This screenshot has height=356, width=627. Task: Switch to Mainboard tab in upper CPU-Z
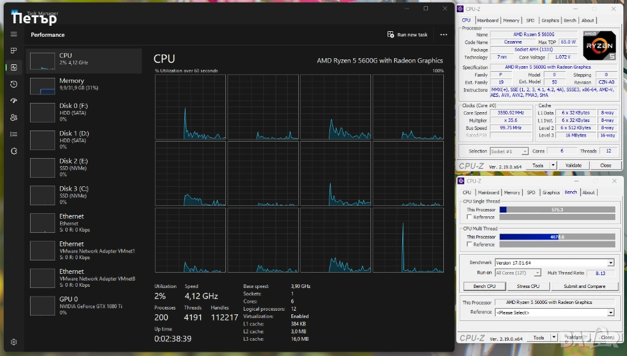tap(488, 20)
